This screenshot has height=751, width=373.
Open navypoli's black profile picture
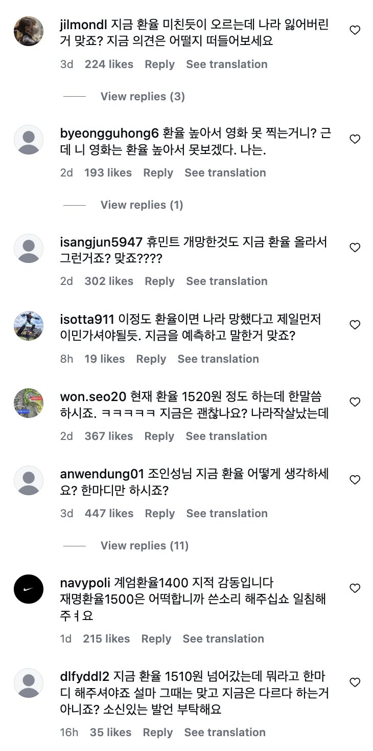coord(29,588)
